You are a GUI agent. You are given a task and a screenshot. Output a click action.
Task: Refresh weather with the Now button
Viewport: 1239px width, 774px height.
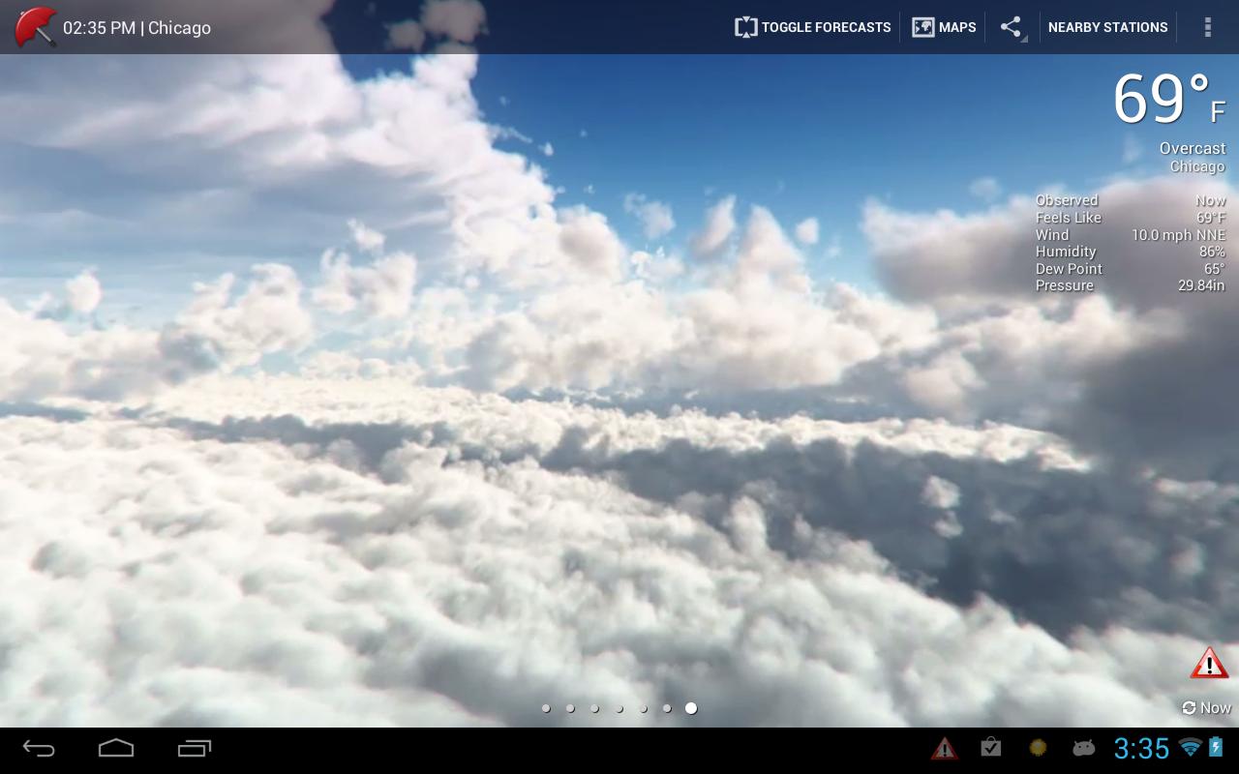pos(1206,708)
